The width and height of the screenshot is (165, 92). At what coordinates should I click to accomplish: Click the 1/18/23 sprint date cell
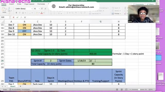[x=81, y=61]
